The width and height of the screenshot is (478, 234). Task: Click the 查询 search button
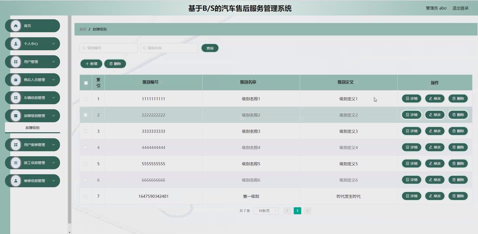pos(210,48)
